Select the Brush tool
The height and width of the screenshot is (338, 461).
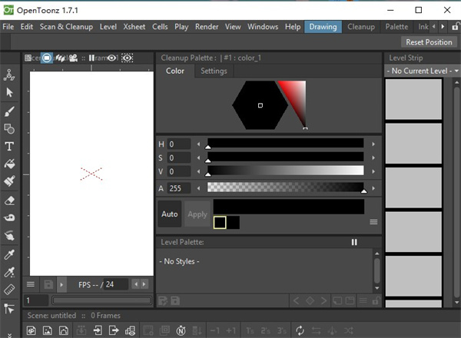click(x=10, y=111)
